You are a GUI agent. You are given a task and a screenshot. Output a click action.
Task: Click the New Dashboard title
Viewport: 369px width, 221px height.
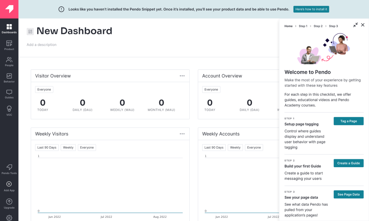(x=74, y=31)
